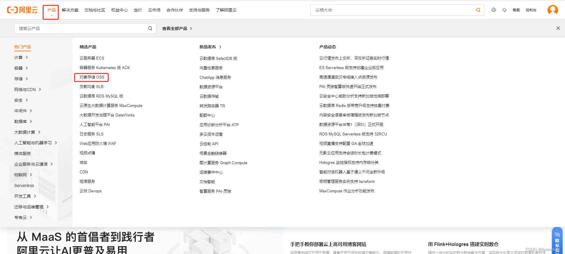Open CDN product link

pos(84,172)
